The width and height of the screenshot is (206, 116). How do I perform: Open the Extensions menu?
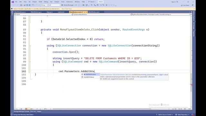tap(70, 2)
